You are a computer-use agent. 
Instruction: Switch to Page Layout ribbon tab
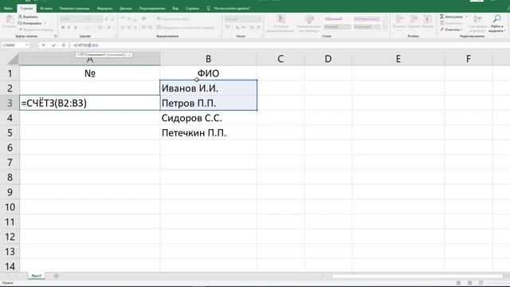click(x=74, y=8)
